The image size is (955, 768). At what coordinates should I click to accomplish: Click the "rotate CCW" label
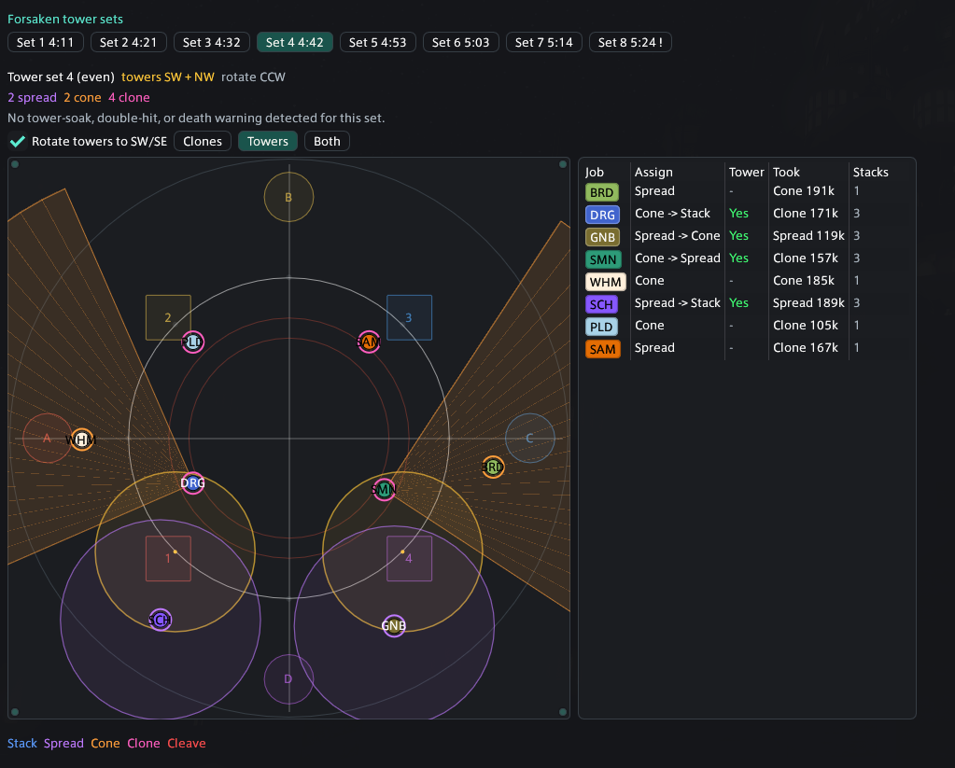point(253,77)
